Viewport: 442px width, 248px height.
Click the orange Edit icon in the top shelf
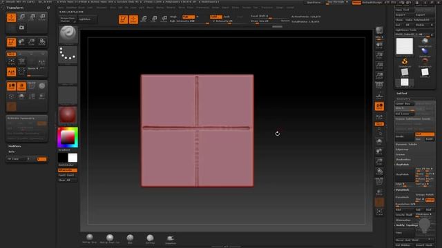[x=123, y=19]
